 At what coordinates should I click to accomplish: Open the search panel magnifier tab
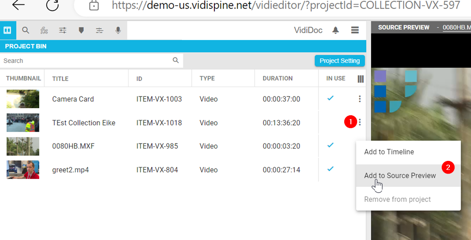(x=26, y=31)
